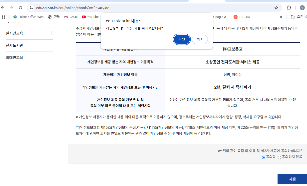Screen dimensions: 307x186
Task: Open the YouTube bookmark
Action: point(90,17)
